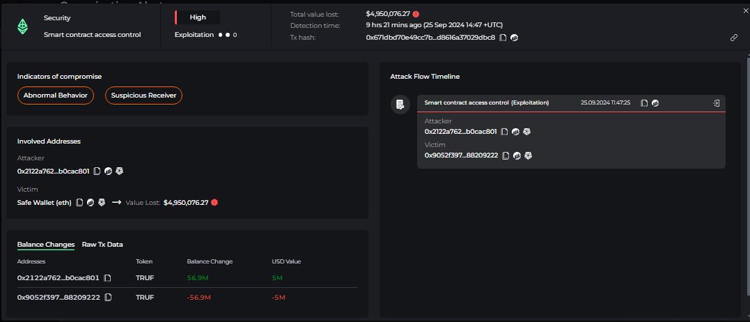Open shield icon for timeline Attacker address
The height and width of the screenshot is (322, 750).
point(526,132)
